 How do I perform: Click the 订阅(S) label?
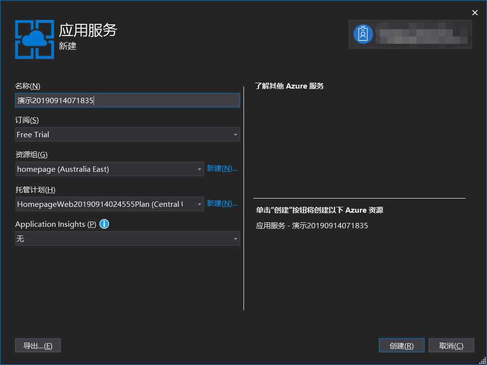pyautogui.click(x=27, y=120)
